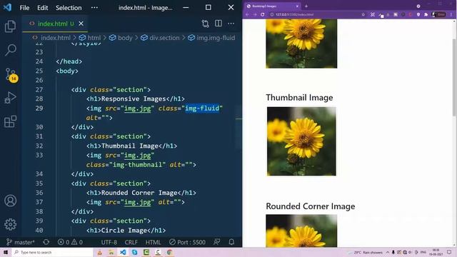Click the VS Code minimap slider
The height and width of the screenshot is (257, 457).
coord(238,127)
